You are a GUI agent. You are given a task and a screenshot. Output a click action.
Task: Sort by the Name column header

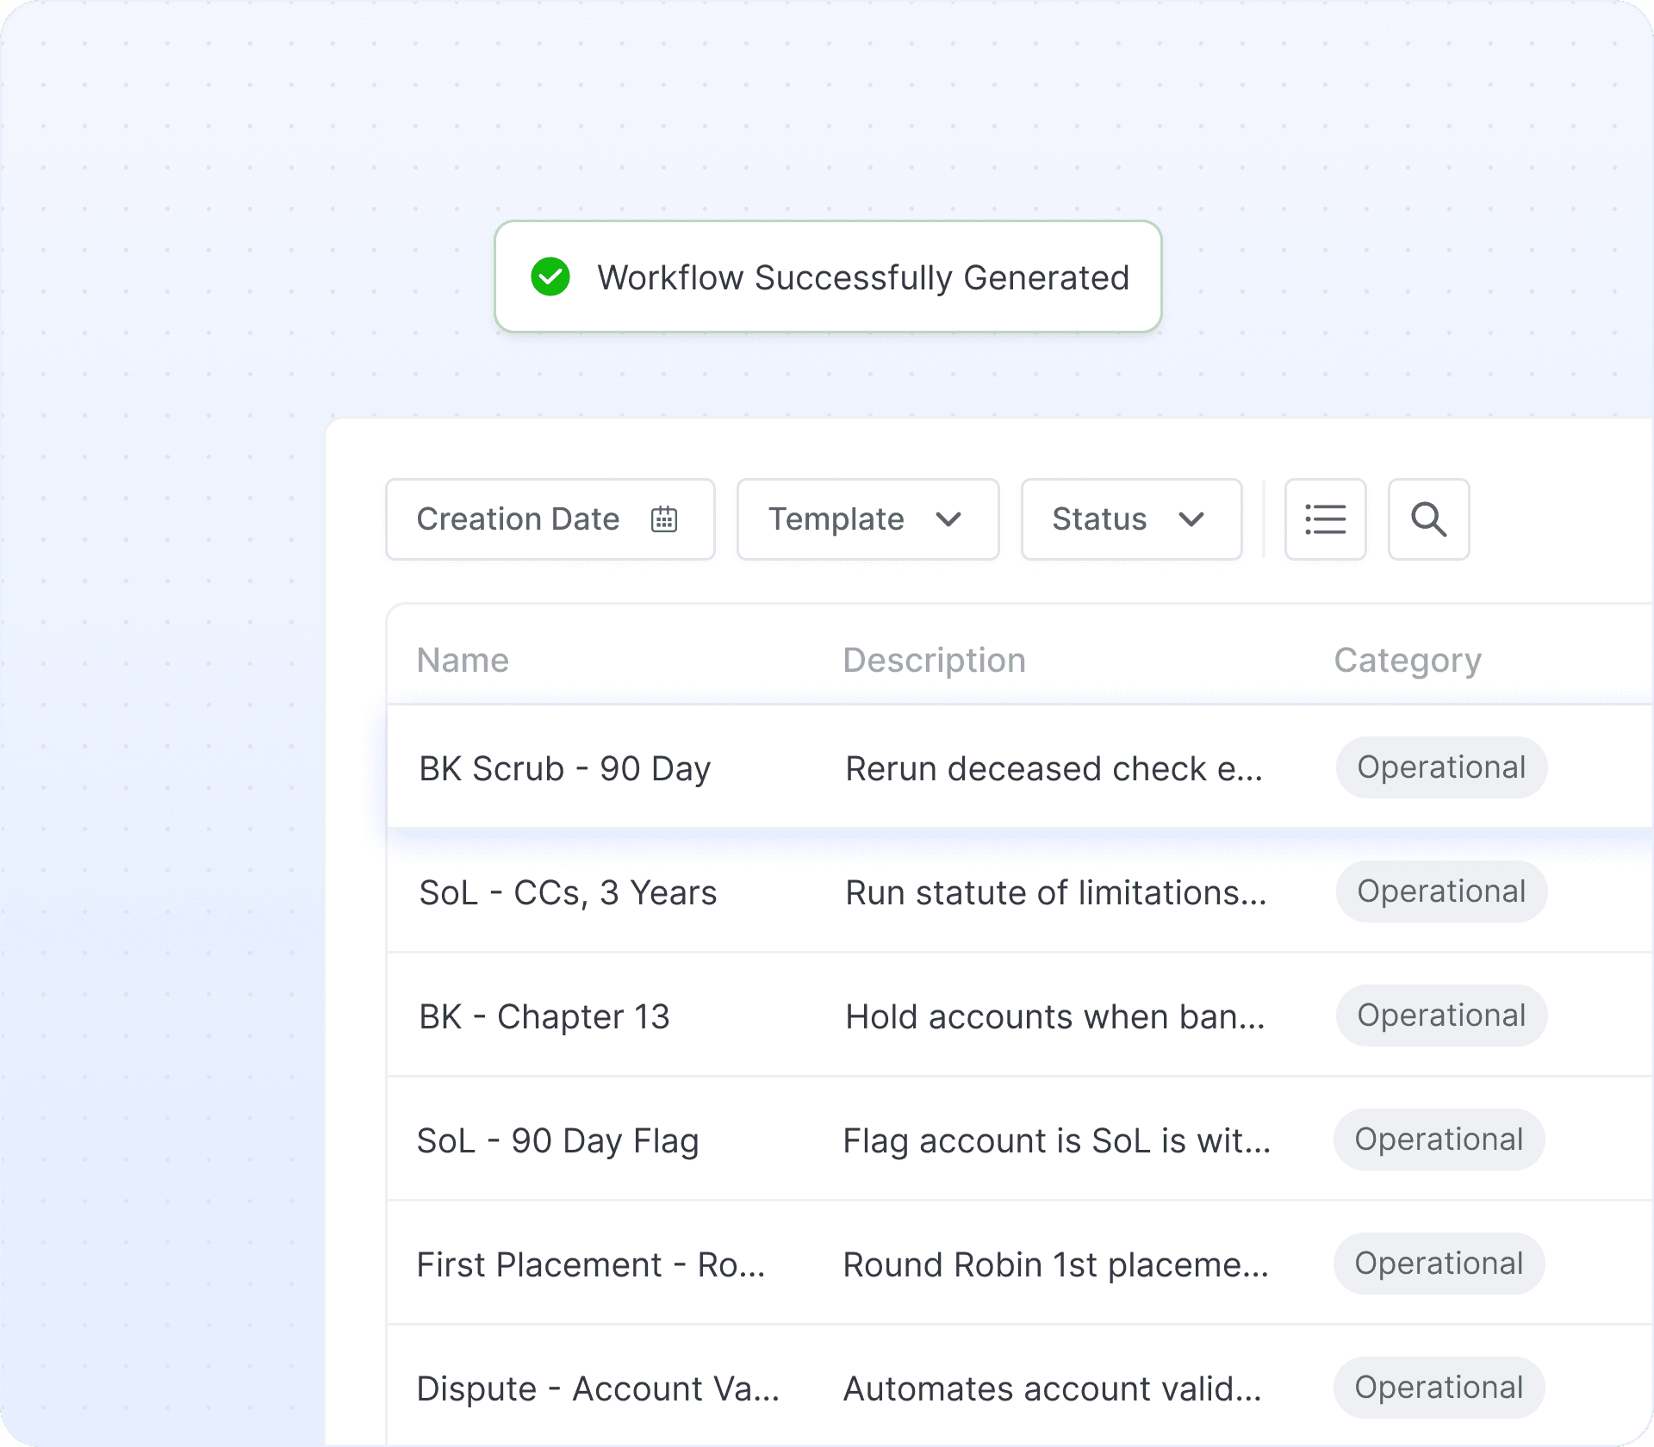(463, 661)
